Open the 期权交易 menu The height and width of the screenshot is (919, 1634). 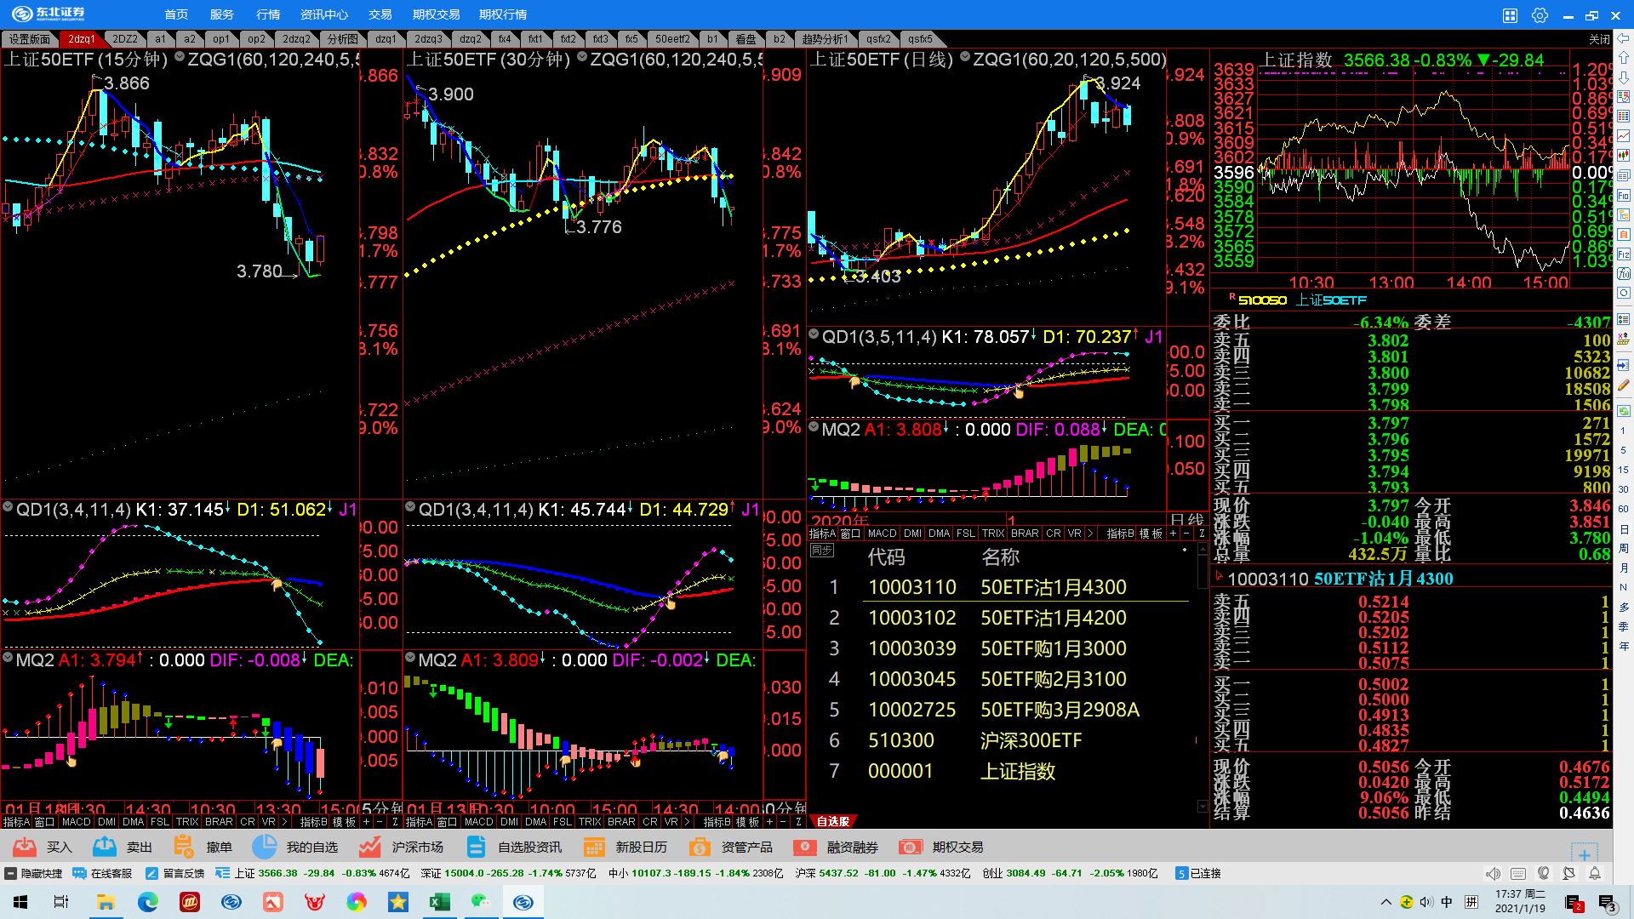[436, 14]
